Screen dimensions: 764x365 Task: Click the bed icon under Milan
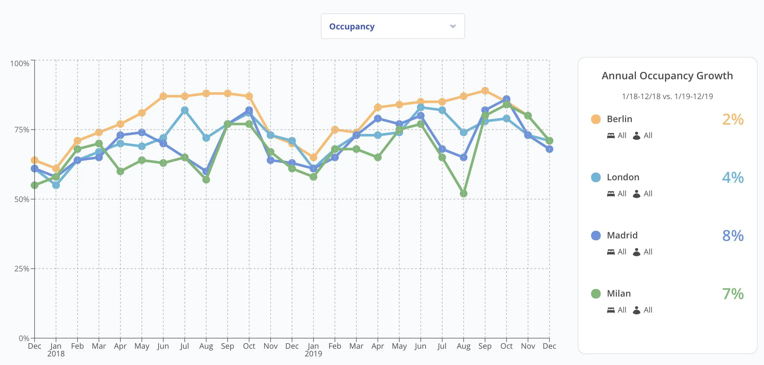pos(611,310)
